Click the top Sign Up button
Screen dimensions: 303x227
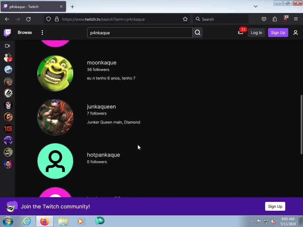click(278, 33)
